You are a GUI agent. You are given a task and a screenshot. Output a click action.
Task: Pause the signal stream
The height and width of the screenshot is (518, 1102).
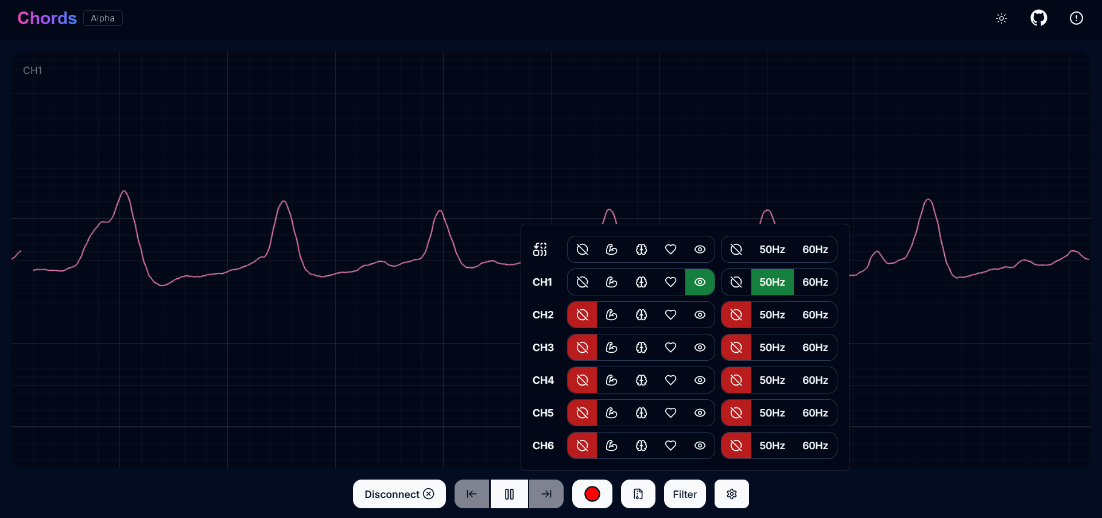(509, 493)
